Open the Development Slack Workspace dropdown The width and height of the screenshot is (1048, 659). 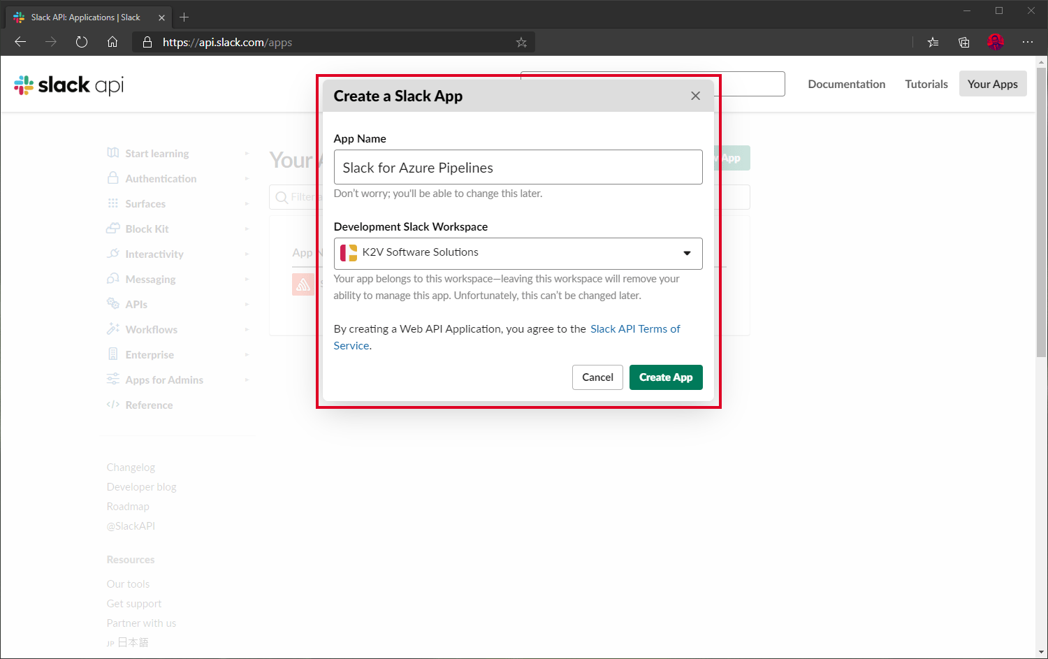518,253
